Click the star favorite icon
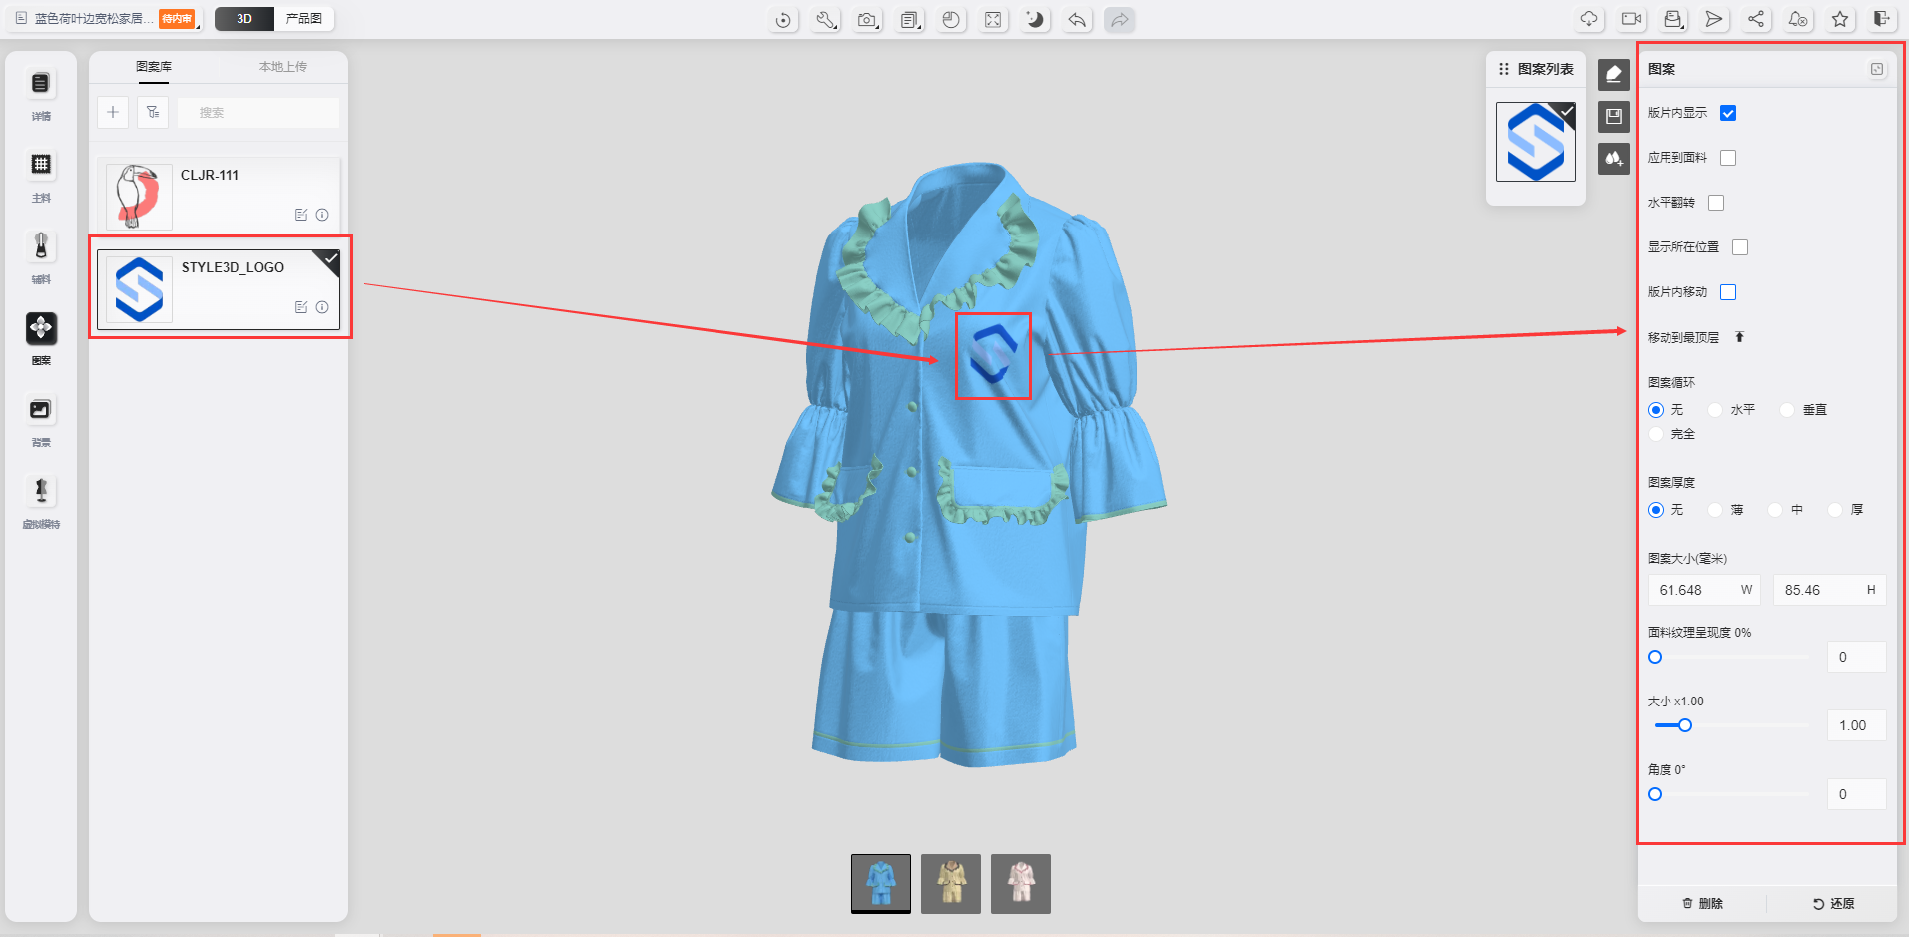The width and height of the screenshot is (1909, 937). (1840, 19)
